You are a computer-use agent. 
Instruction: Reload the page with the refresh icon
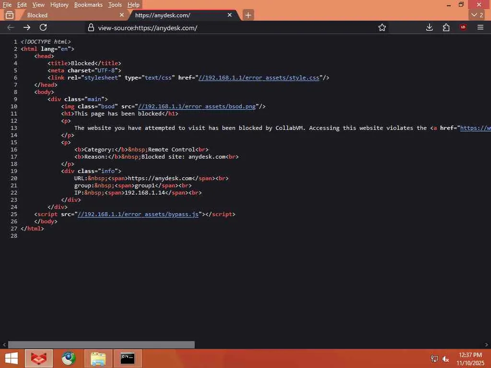43,27
